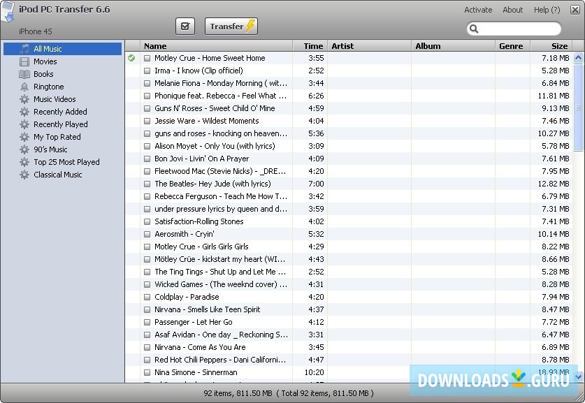Check the Coldplay - Paradise checkbox
Screen dimensions: 585x403
147,297
